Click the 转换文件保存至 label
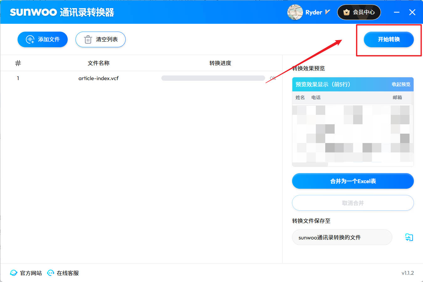This screenshot has height=282, width=423. click(311, 221)
